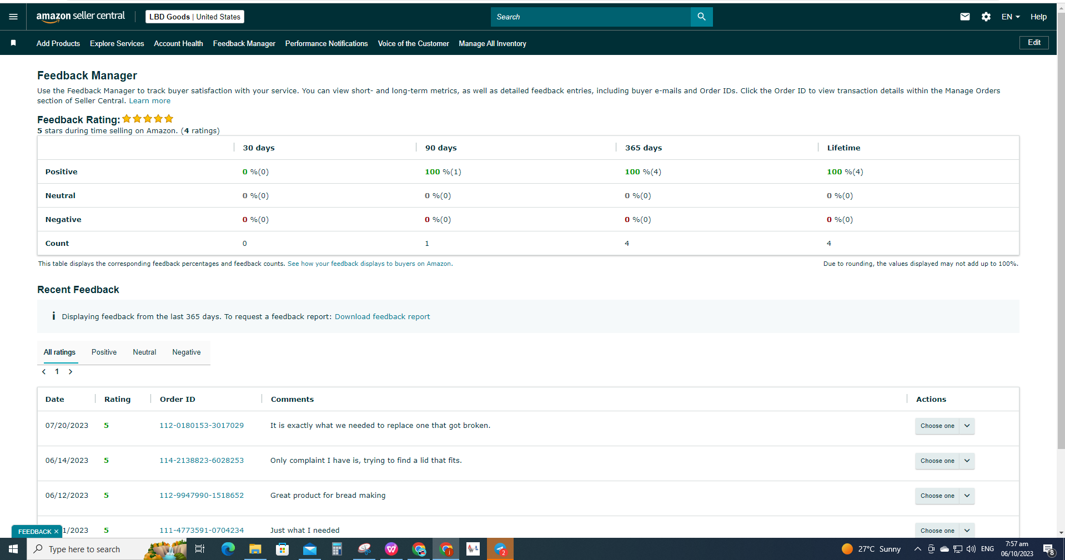
Task: Open Task View in taskbar
Action: pyautogui.click(x=200, y=549)
